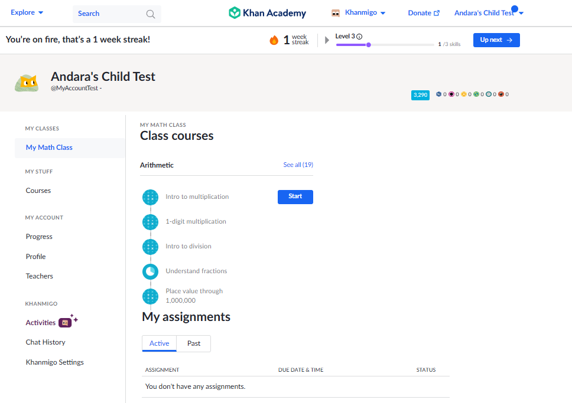This screenshot has width=572, height=403.
Task: Switch to the Past assignments tab
Action: (x=194, y=343)
